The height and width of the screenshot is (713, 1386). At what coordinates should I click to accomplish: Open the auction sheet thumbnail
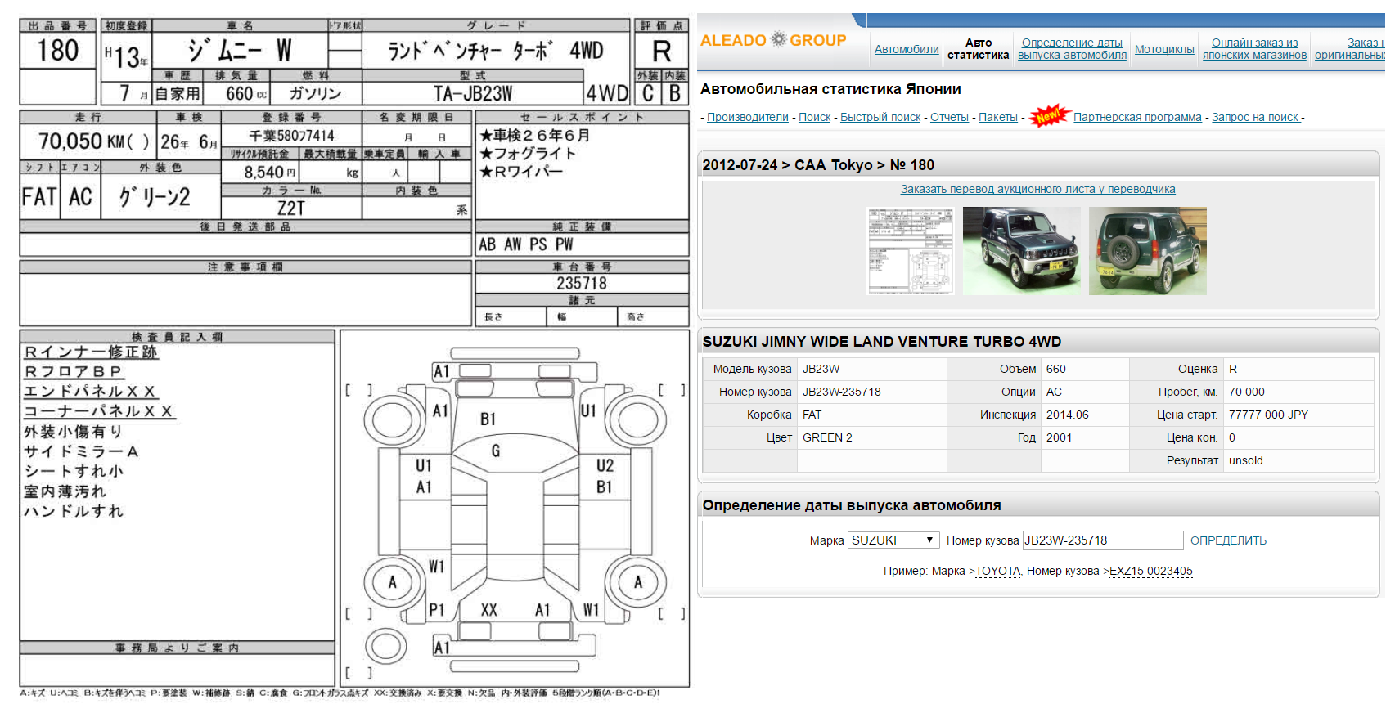911,251
